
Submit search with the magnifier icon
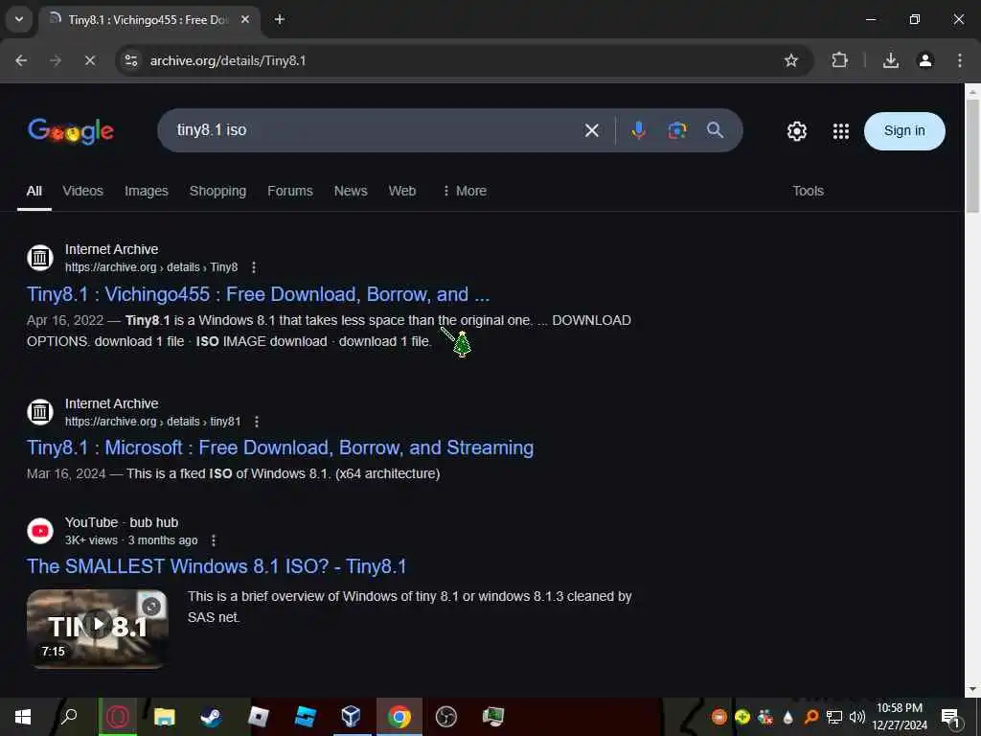715,130
